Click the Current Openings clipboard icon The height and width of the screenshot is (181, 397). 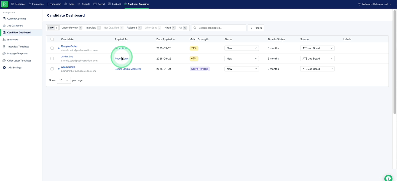click(4, 18)
